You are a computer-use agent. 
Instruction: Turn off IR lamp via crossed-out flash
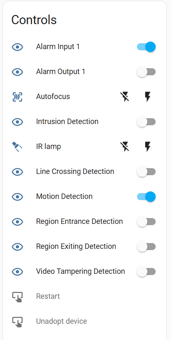pyautogui.click(x=125, y=146)
